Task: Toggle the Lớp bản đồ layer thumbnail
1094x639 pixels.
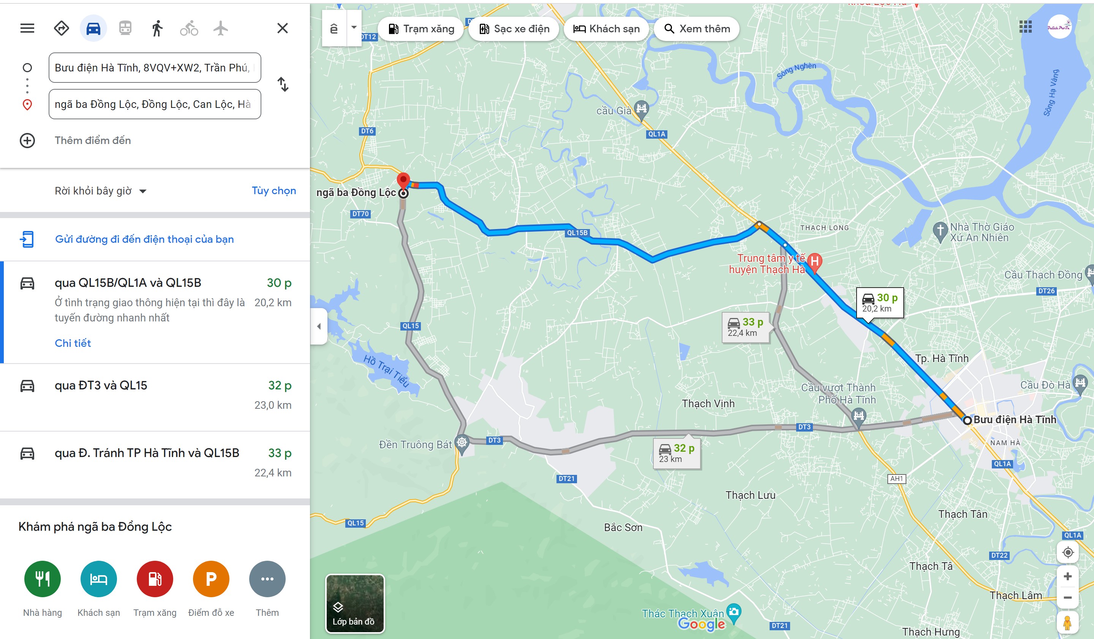Action: tap(355, 603)
